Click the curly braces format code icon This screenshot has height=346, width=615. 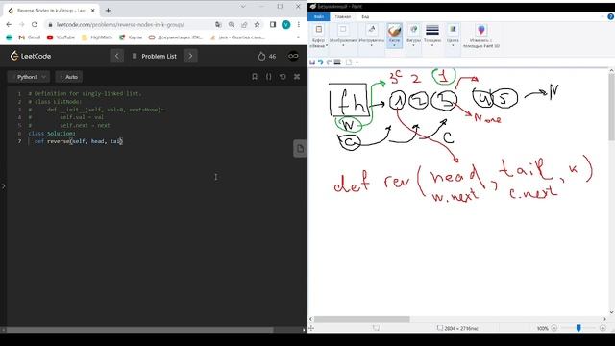[x=269, y=77]
